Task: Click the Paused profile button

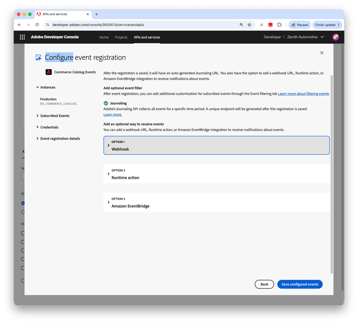Action: (x=300, y=25)
